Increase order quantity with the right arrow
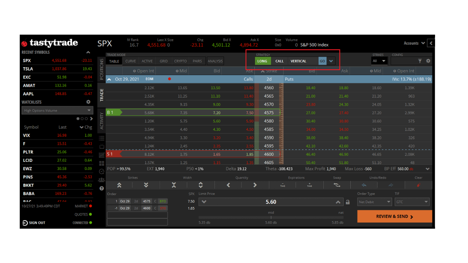Screen dimensions: 468x263 click(x=255, y=185)
